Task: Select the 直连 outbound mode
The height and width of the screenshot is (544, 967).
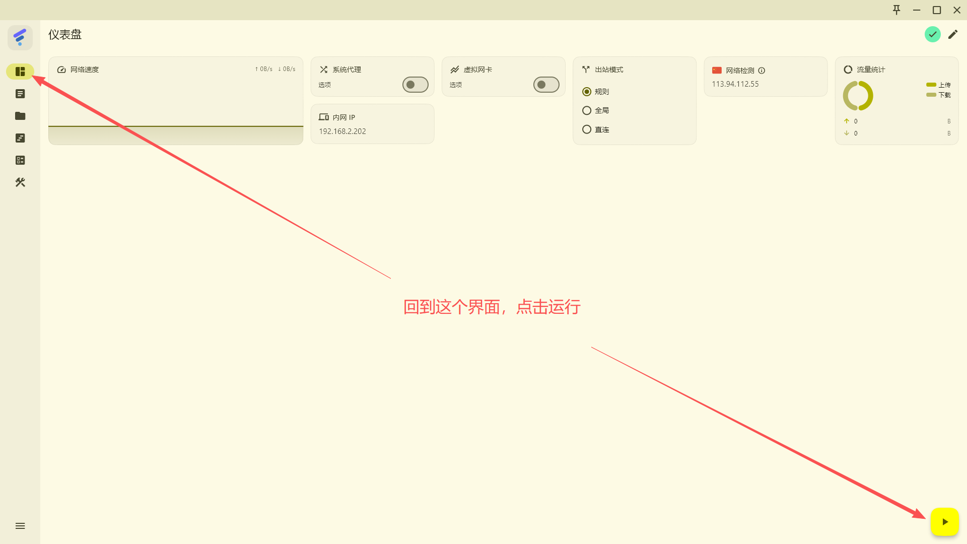Action: click(596, 129)
